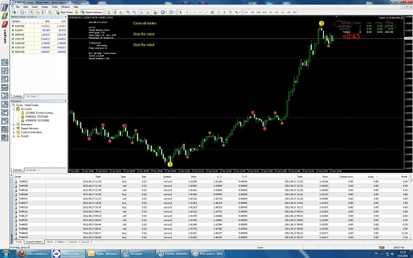Select the text (A) drawing tool
This screenshot has height=258, width=413.
225,12
